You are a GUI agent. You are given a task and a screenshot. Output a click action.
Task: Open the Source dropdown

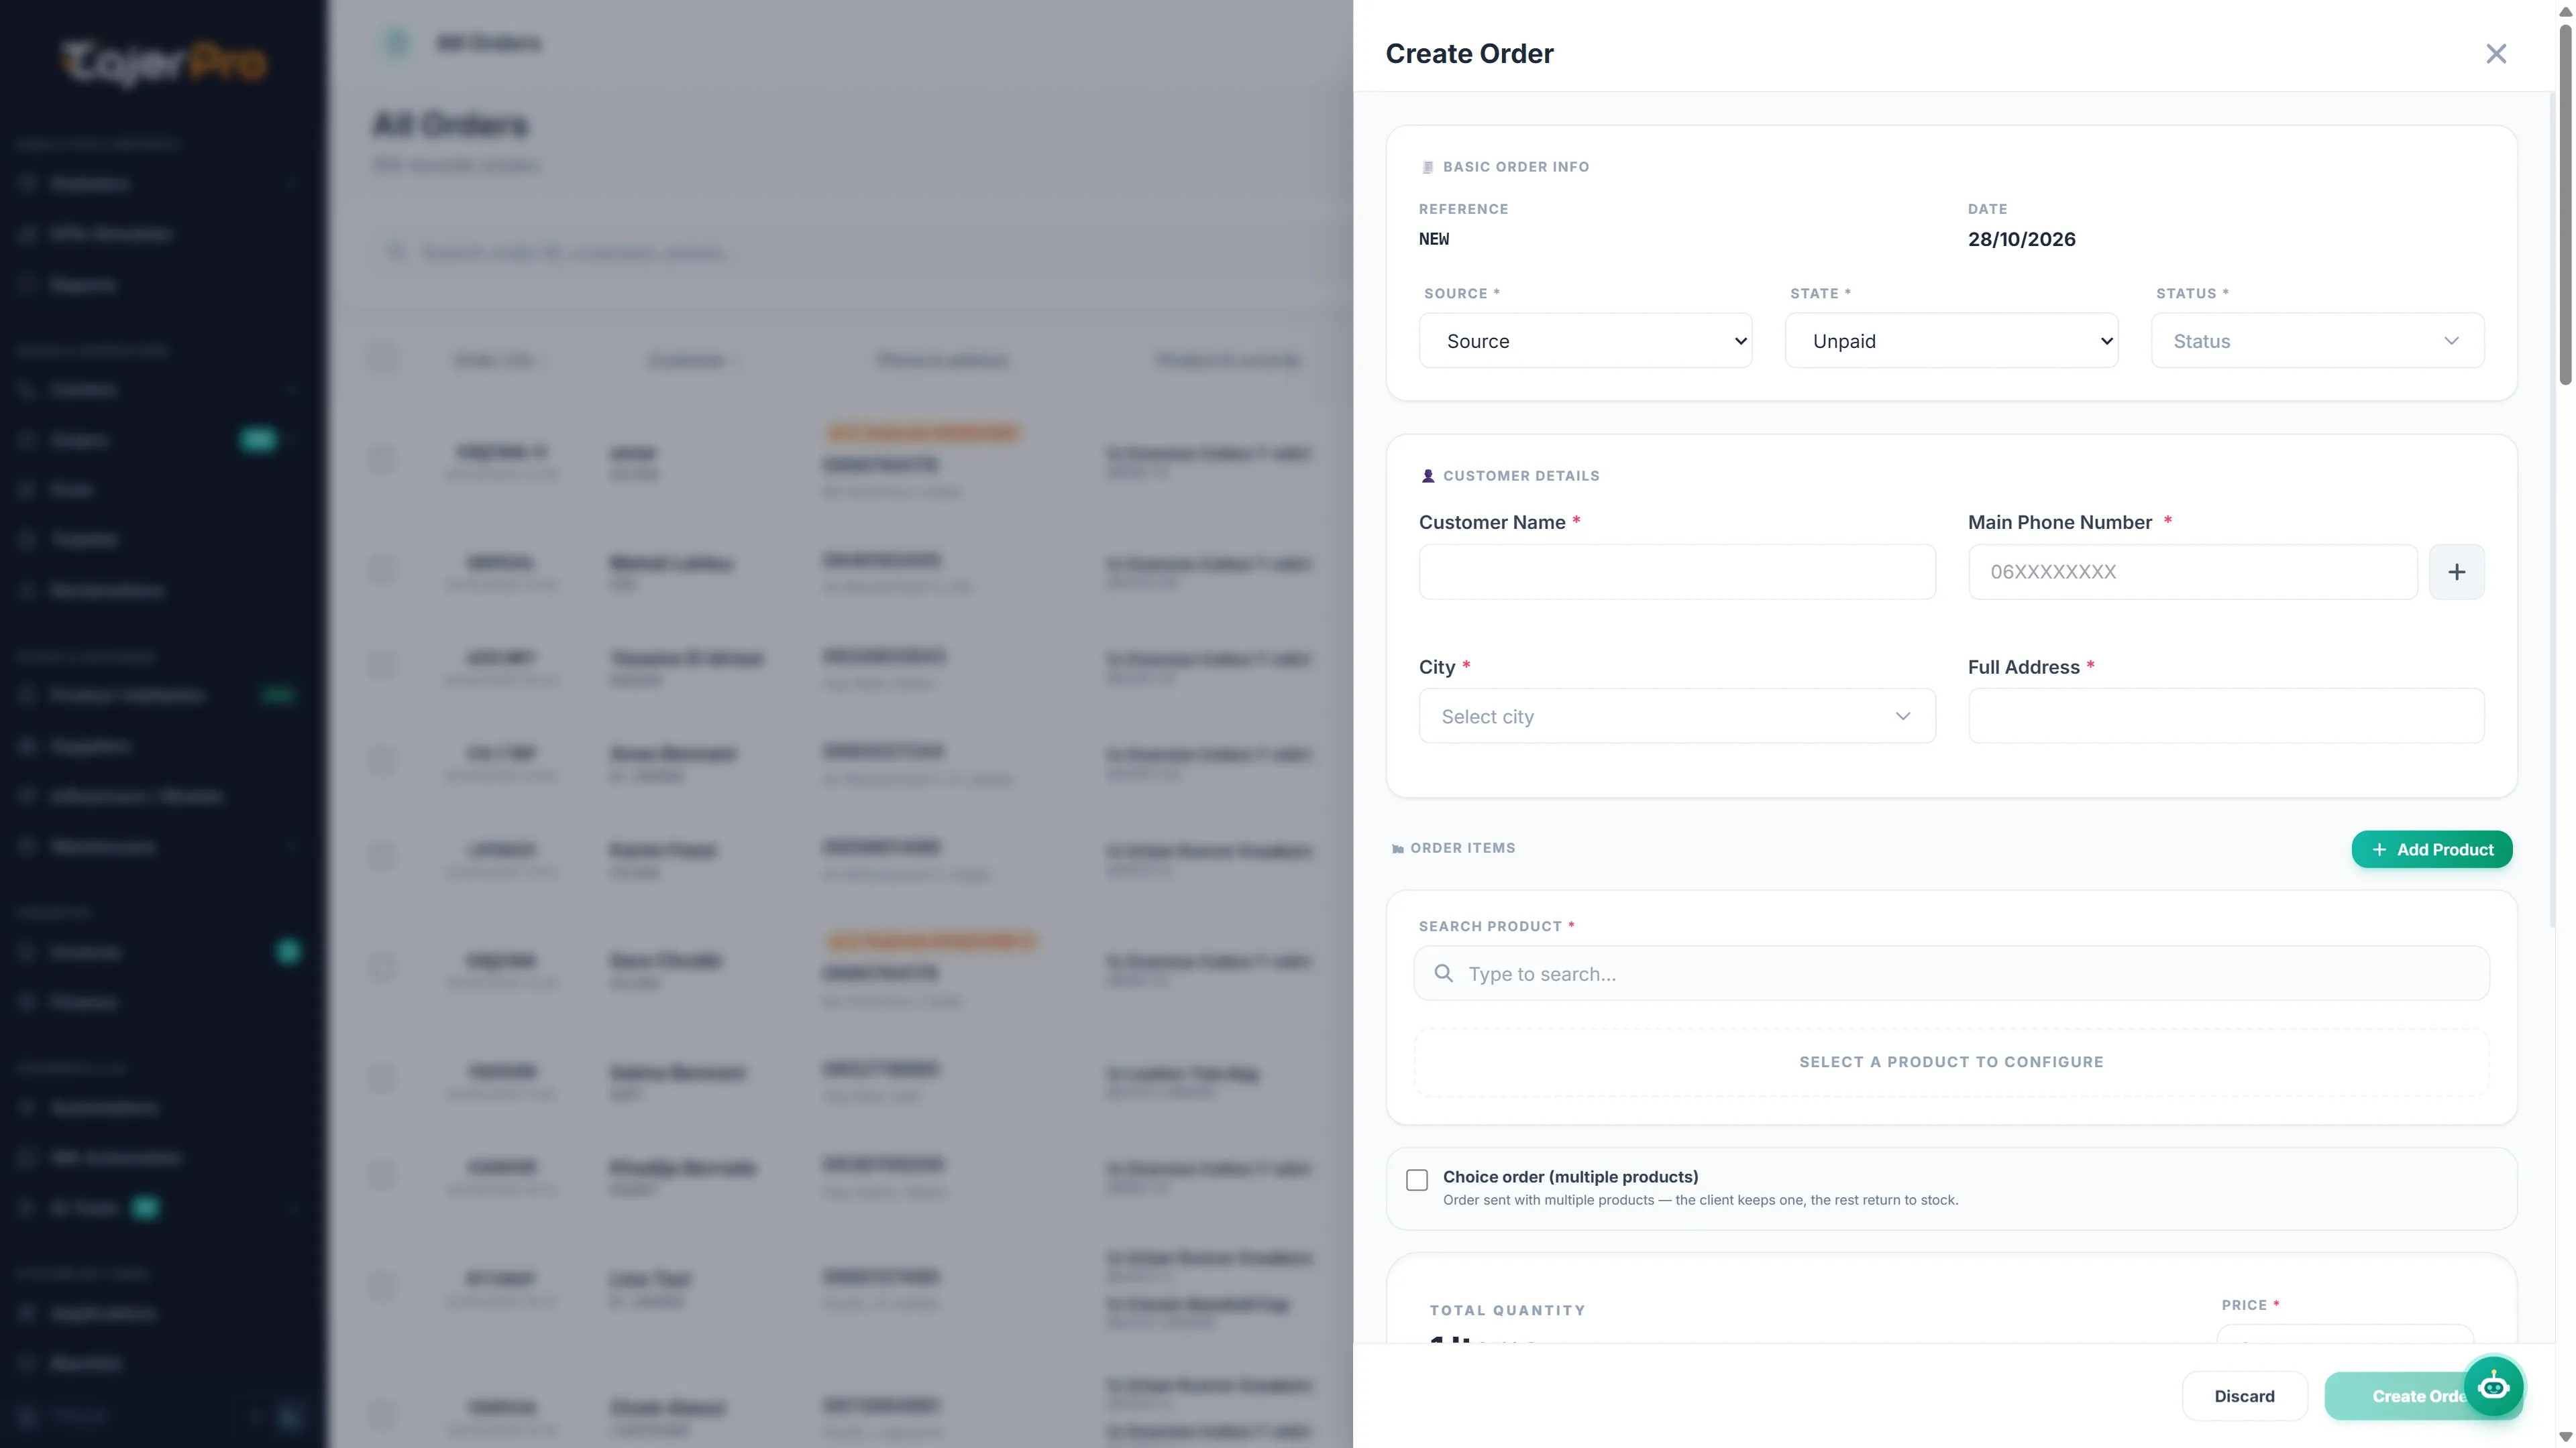[x=1585, y=341]
